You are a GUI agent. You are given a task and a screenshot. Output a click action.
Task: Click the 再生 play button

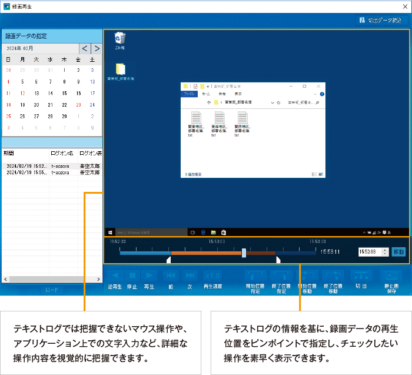(x=149, y=276)
